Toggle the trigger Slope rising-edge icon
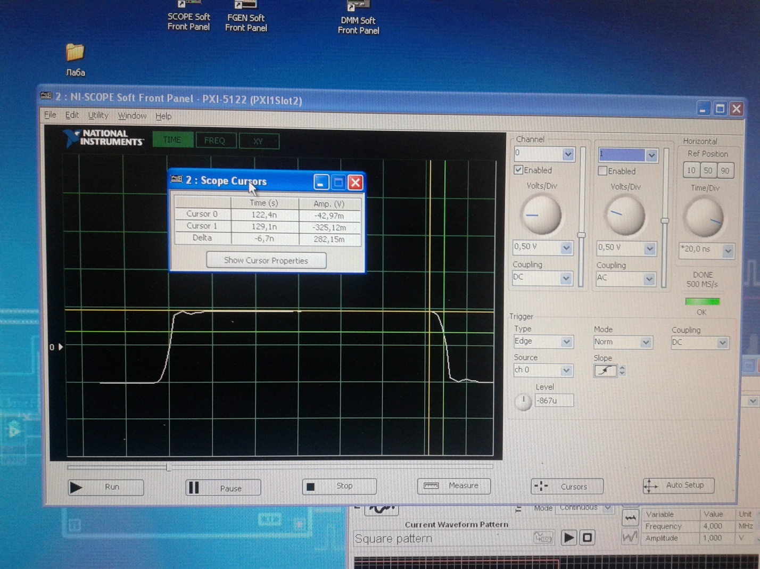 tap(605, 370)
